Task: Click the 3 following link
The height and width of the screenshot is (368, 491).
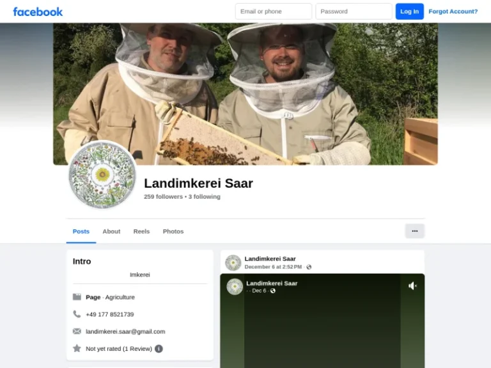Action: (205, 197)
